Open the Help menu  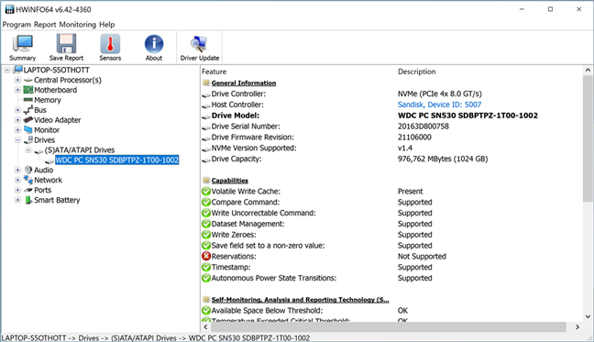107,25
